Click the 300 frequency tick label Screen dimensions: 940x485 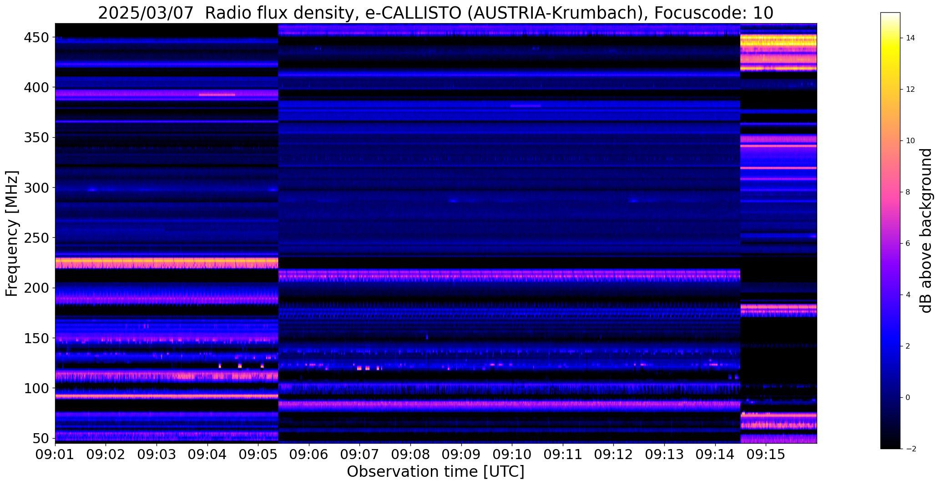click(36, 187)
